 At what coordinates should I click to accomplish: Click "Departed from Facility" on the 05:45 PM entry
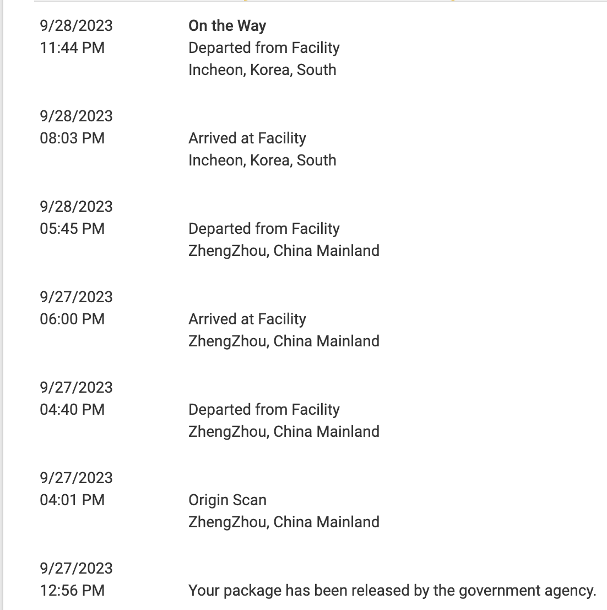264,229
